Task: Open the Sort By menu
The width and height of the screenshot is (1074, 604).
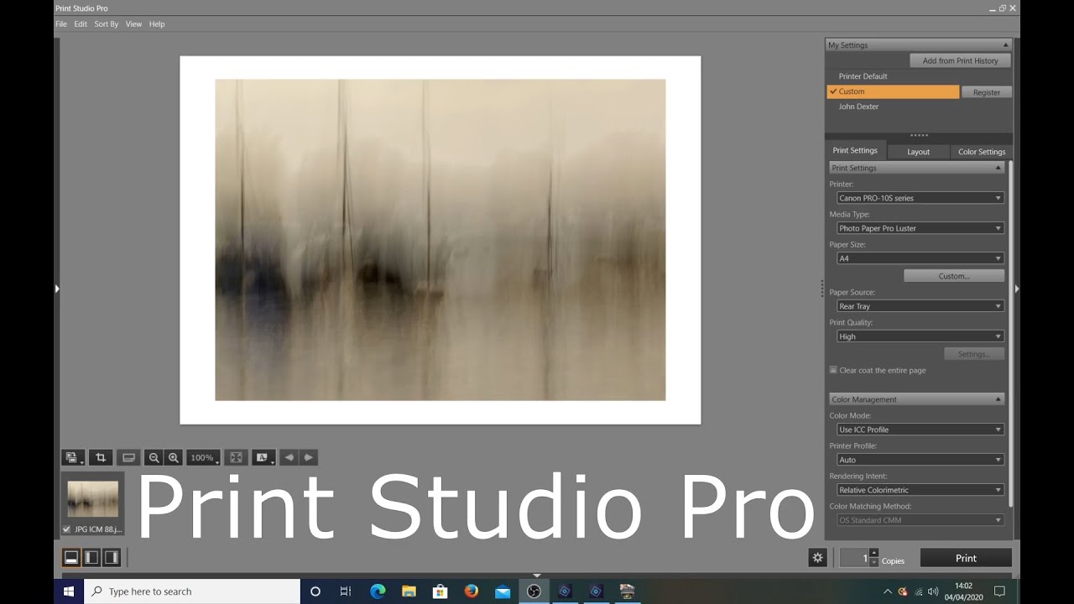Action: click(x=107, y=24)
